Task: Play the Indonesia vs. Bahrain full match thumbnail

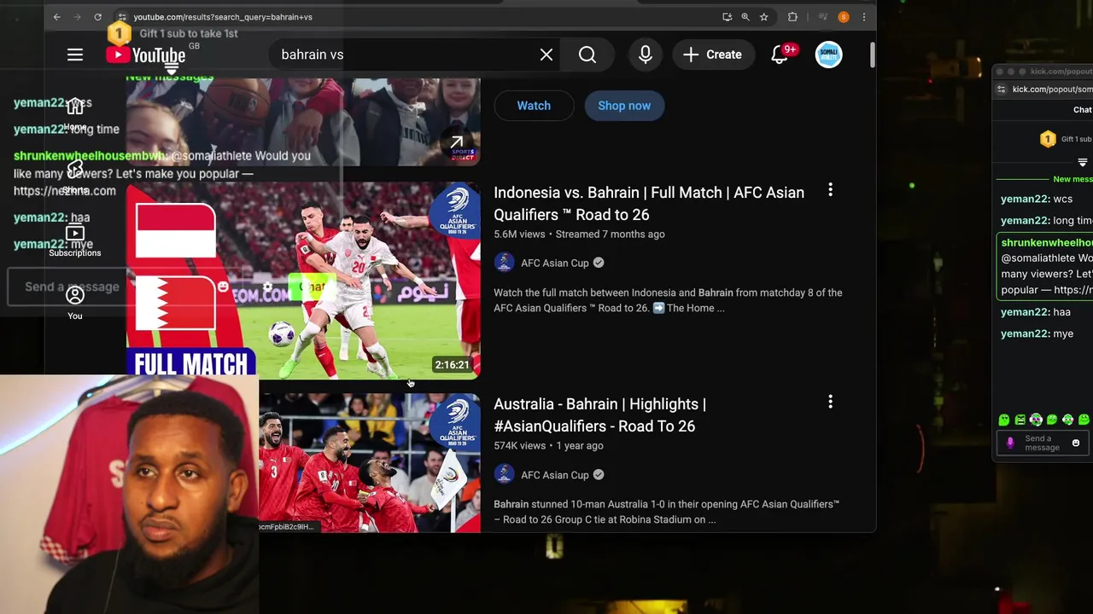Action: (303, 280)
